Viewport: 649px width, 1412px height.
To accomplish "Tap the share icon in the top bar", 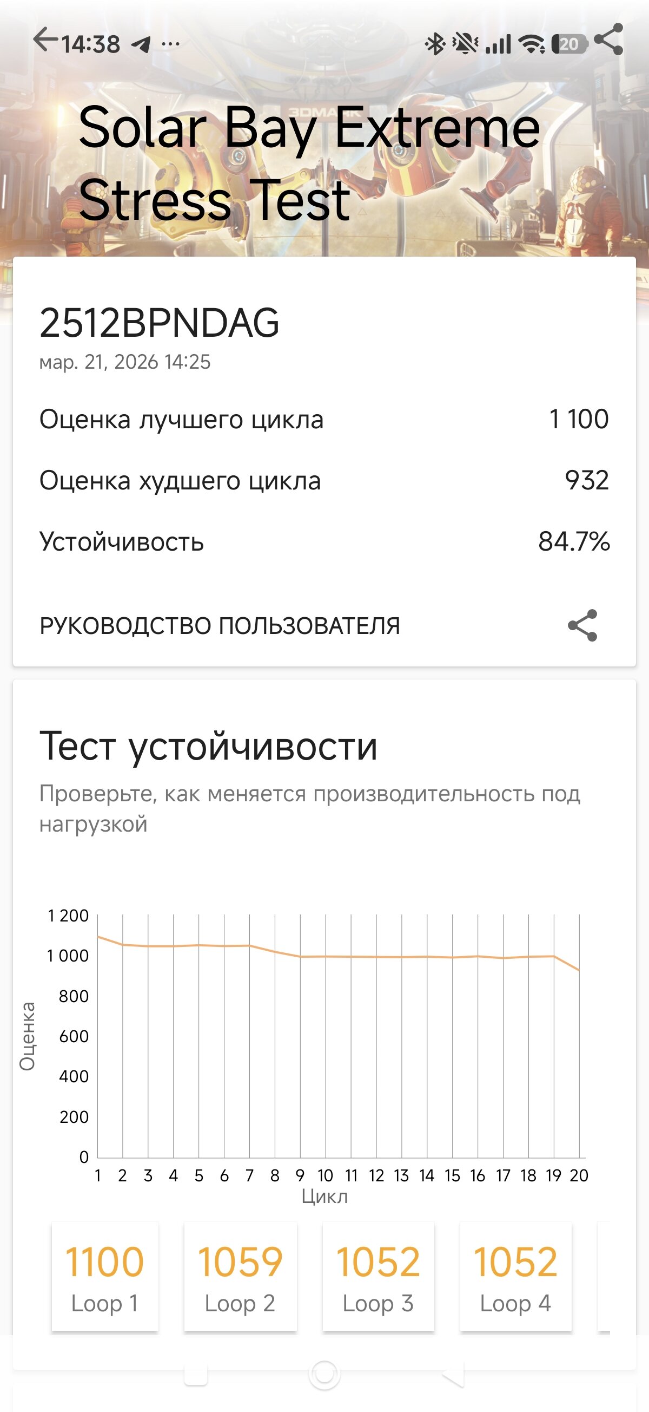I will click(608, 39).
